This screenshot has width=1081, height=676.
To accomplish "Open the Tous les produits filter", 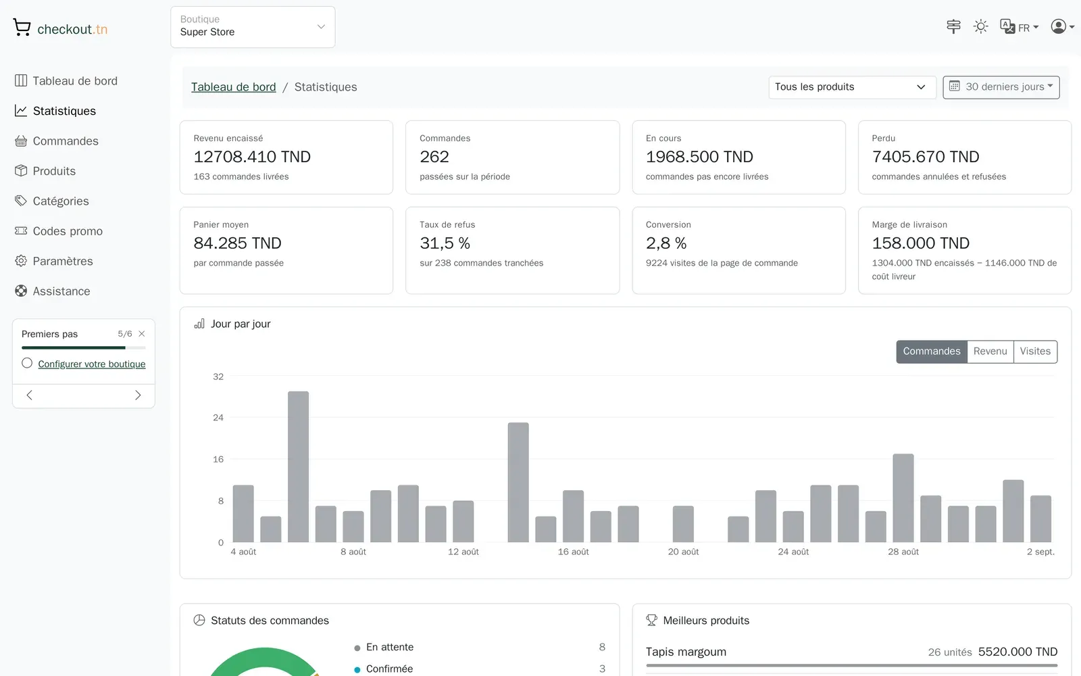I will point(852,87).
